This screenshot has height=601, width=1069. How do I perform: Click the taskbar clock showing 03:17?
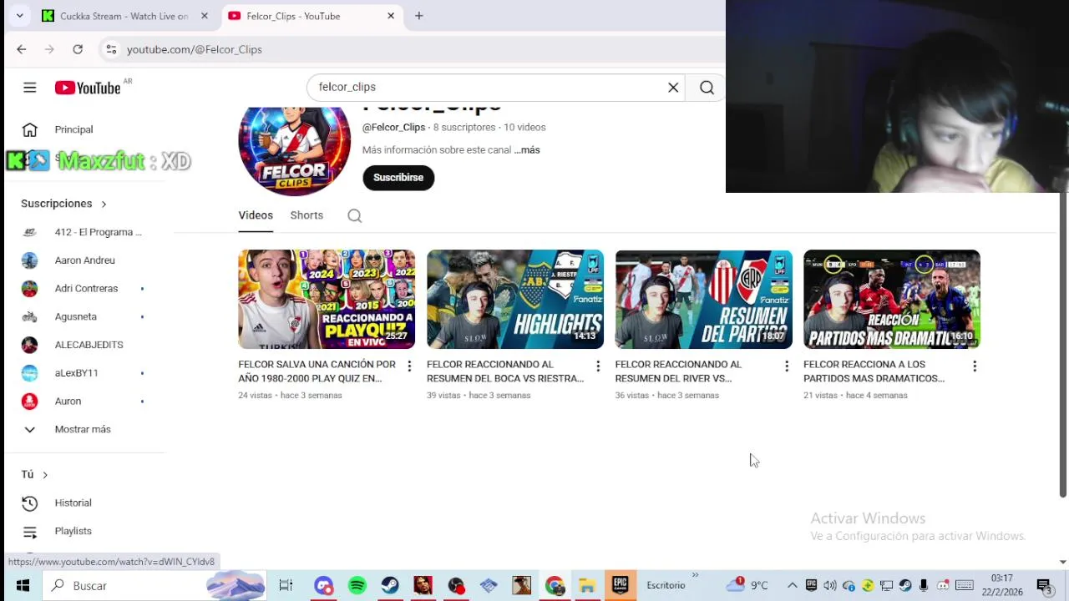tap(1002, 585)
